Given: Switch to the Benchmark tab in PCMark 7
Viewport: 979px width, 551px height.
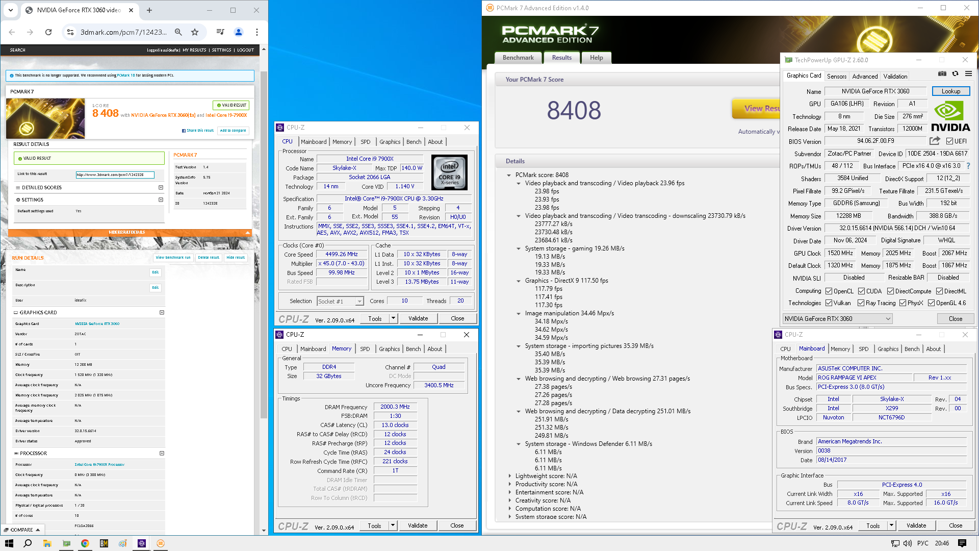Looking at the screenshot, I should 518,58.
